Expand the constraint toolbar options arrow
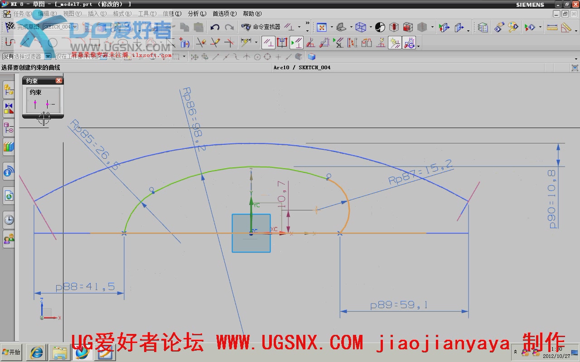This screenshot has height=362, width=580. point(418,46)
